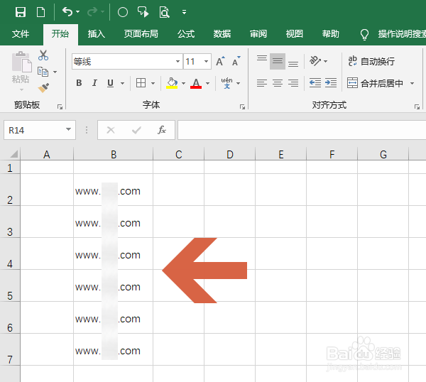Expand the Name Box dropdown arrow
Image resolution: width=426 pixels, height=382 pixels.
pyautogui.click(x=69, y=130)
